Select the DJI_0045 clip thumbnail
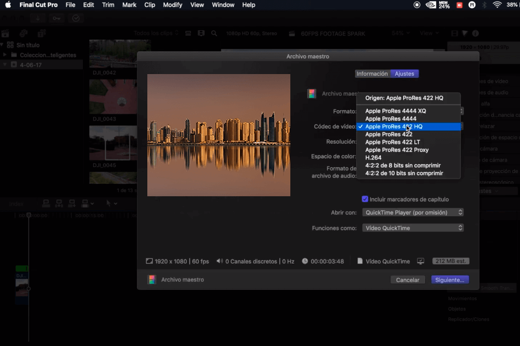The height and width of the screenshot is (346, 520). click(x=113, y=143)
